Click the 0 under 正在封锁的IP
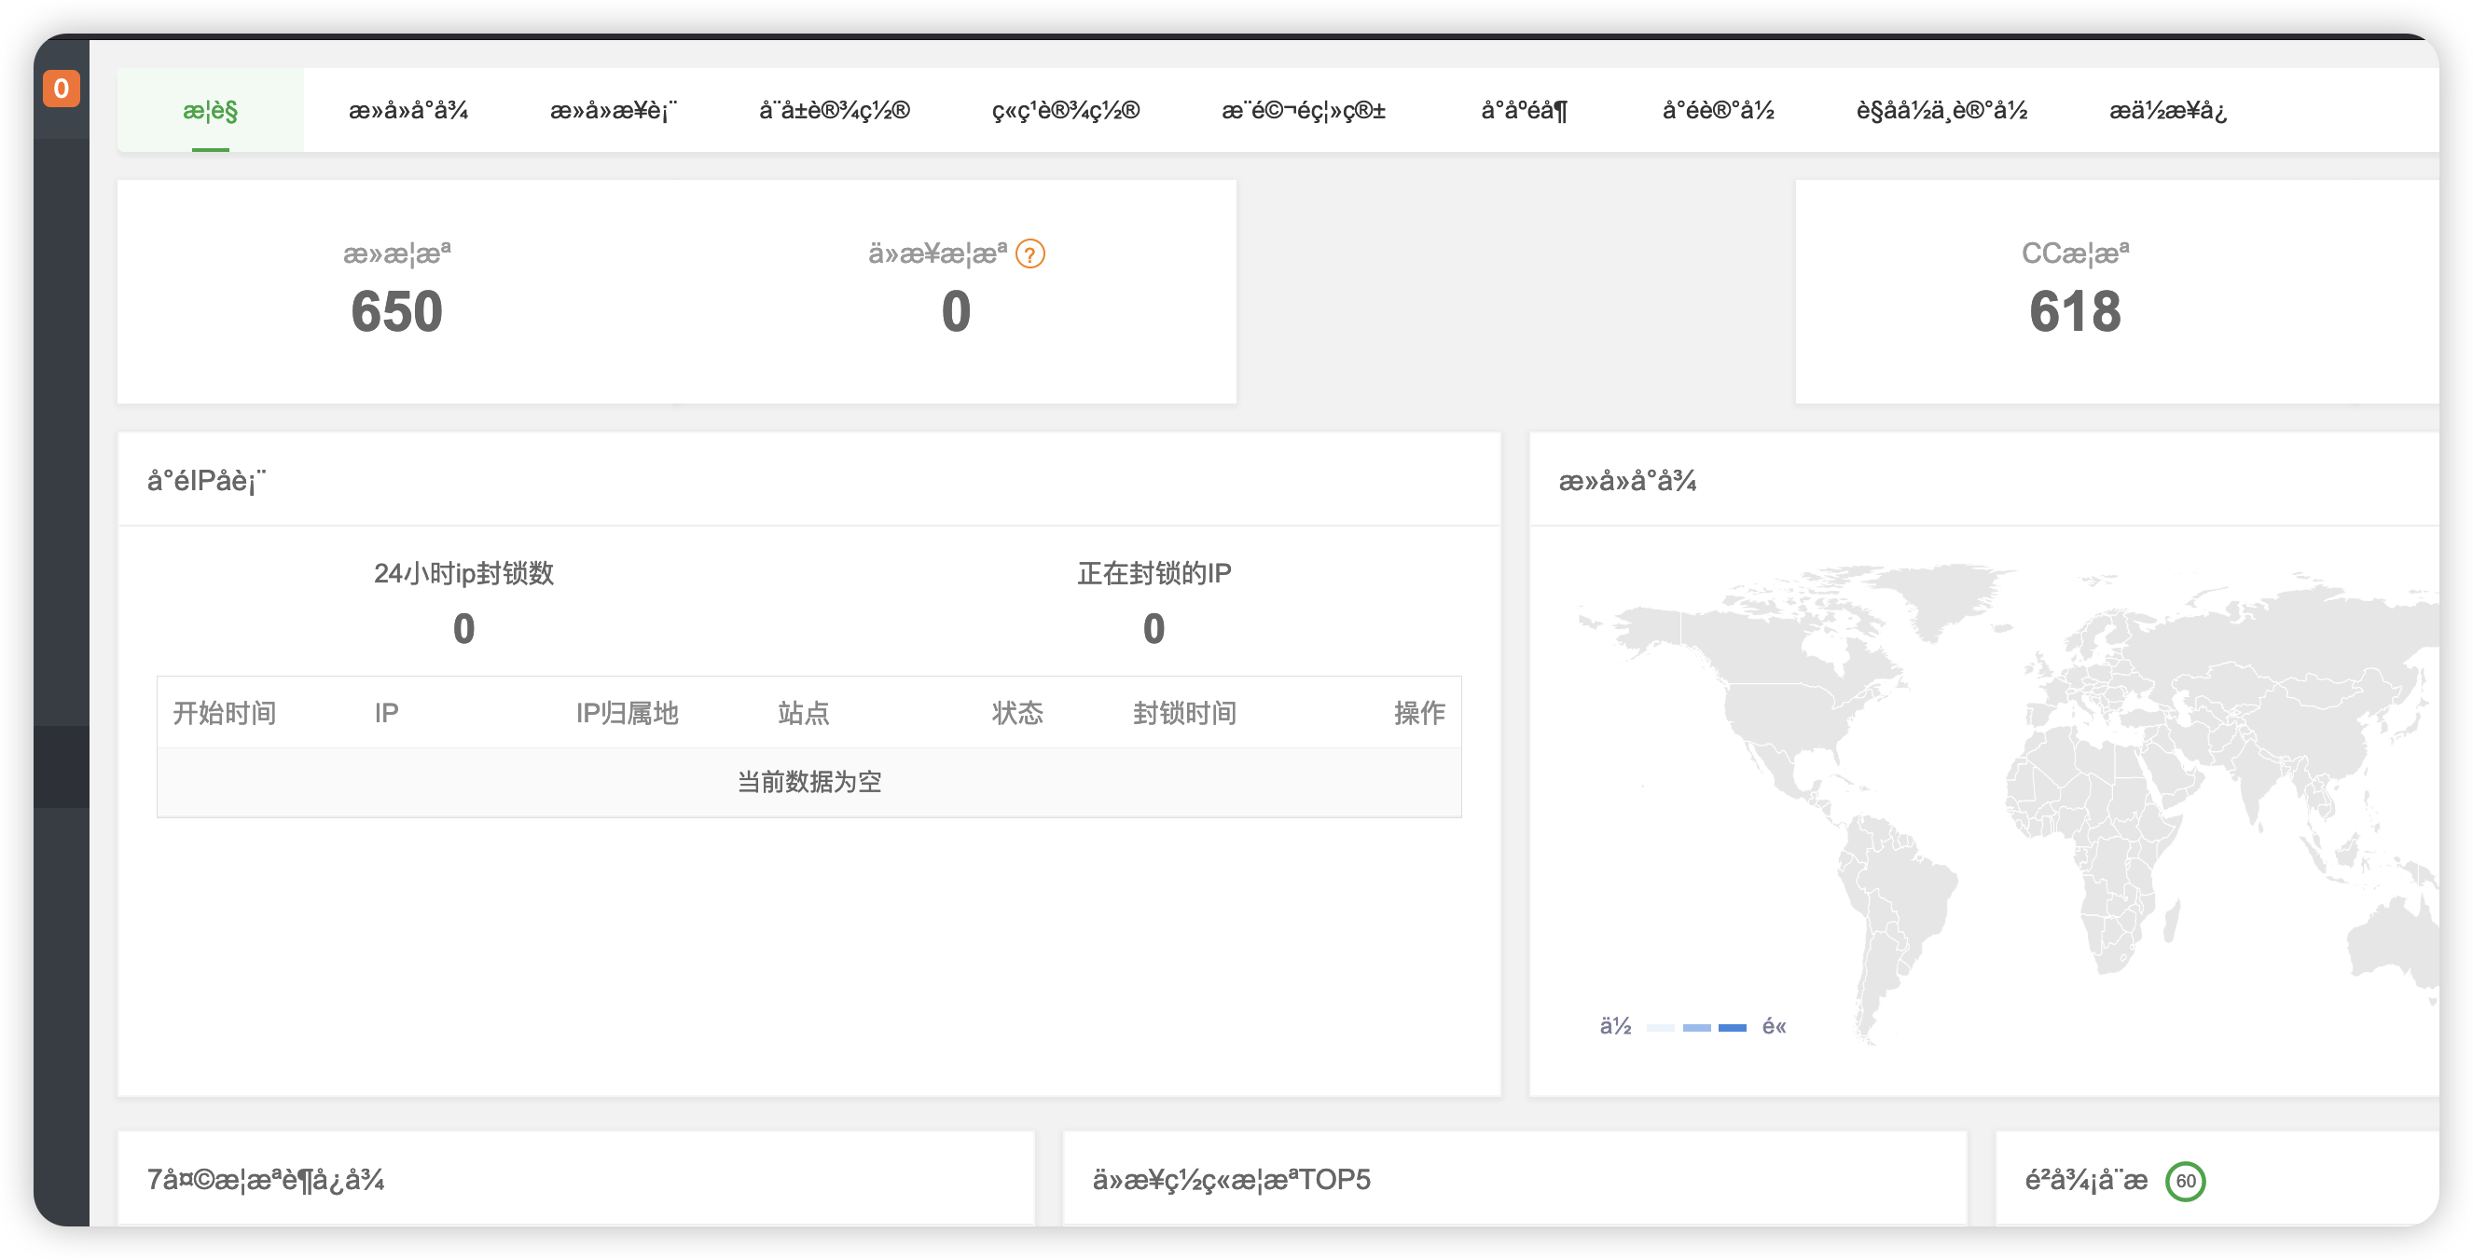The image size is (2473, 1260). (x=1154, y=629)
